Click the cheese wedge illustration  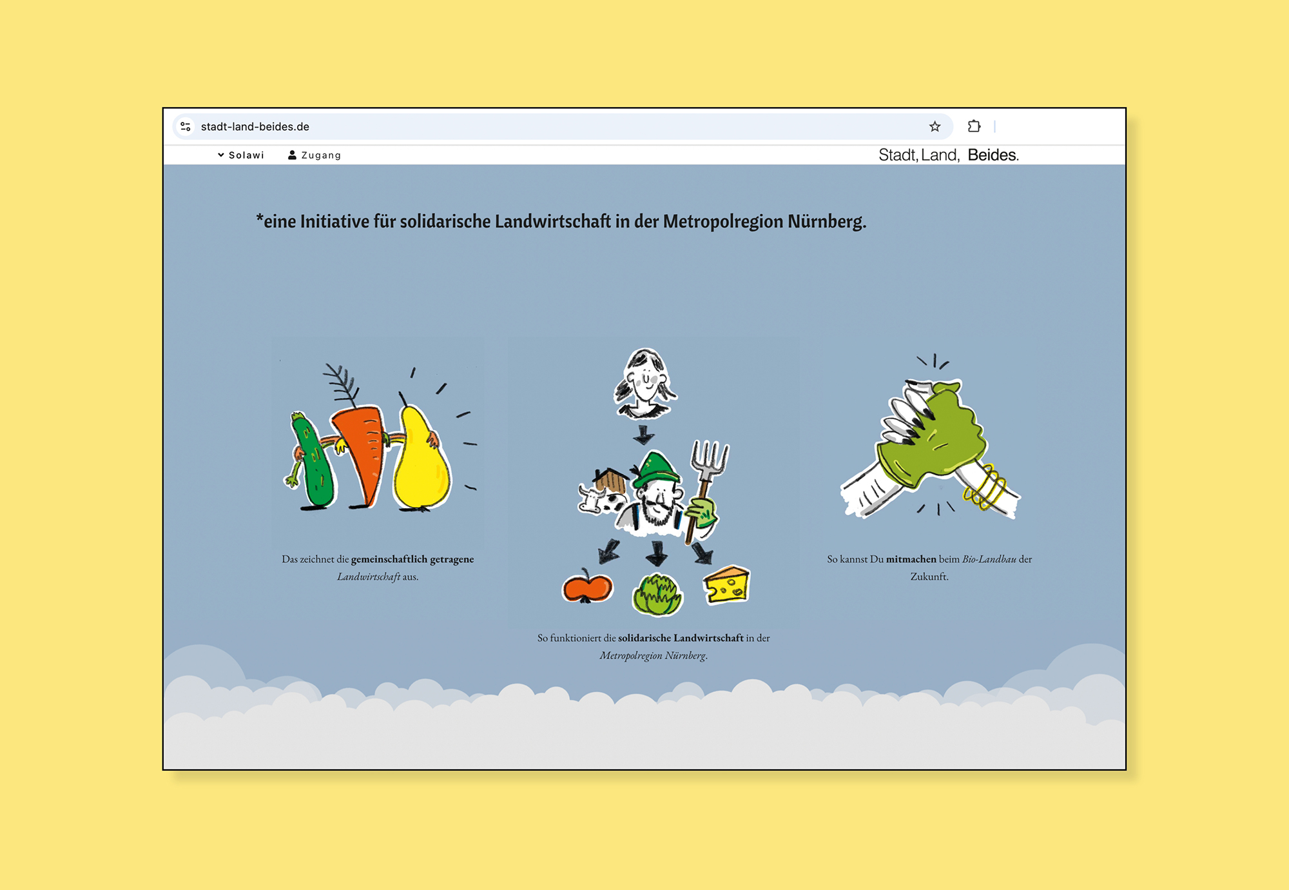click(x=727, y=585)
